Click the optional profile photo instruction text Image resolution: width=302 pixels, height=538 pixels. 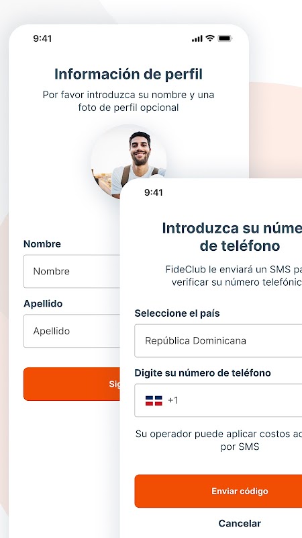(128, 101)
